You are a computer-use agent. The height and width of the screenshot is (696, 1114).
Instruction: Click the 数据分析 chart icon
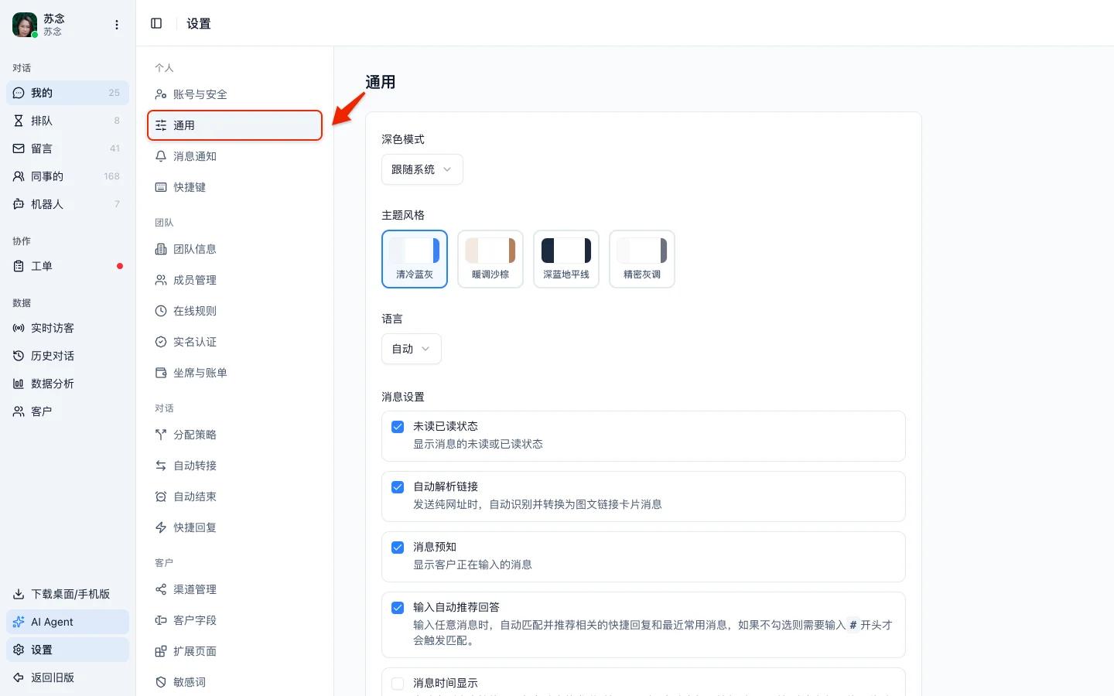19,384
